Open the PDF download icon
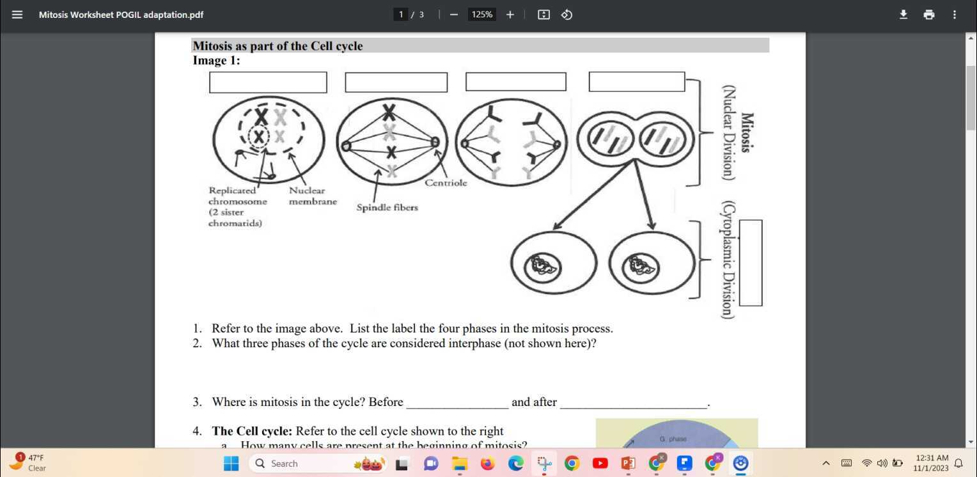The height and width of the screenshot is (477, 977). pyautogui.click(x=903, y=14)
